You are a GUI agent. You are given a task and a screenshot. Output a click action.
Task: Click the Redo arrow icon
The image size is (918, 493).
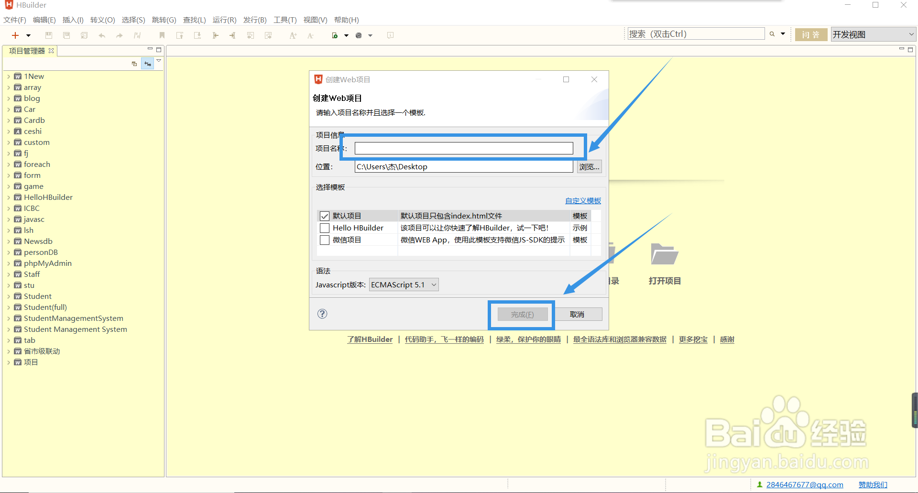120,35
